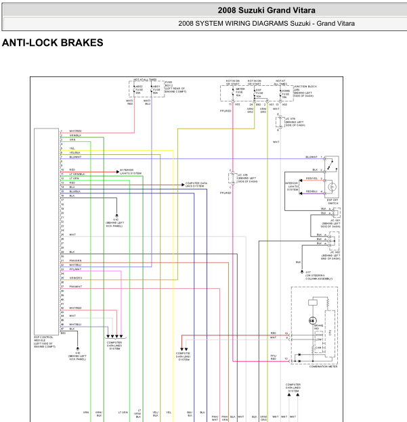Click the 'FUSE BOX 2' location label

pyautogui.click(x=175, y=87)
